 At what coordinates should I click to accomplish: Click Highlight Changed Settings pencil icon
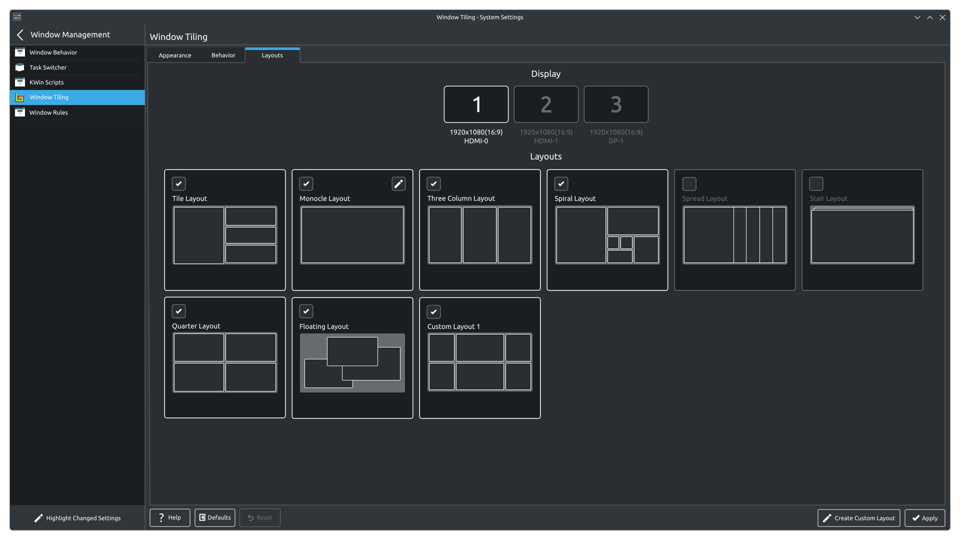[38, 518]
